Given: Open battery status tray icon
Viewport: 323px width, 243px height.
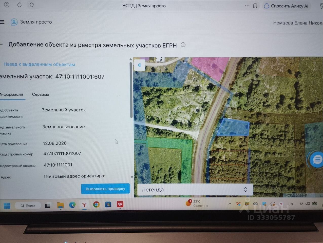Looking at the screenshot, I should tap(314, 203).
